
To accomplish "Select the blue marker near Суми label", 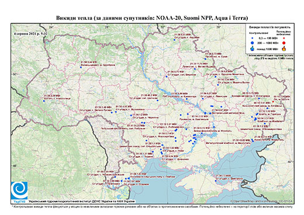I will click(x=205, y=59).
